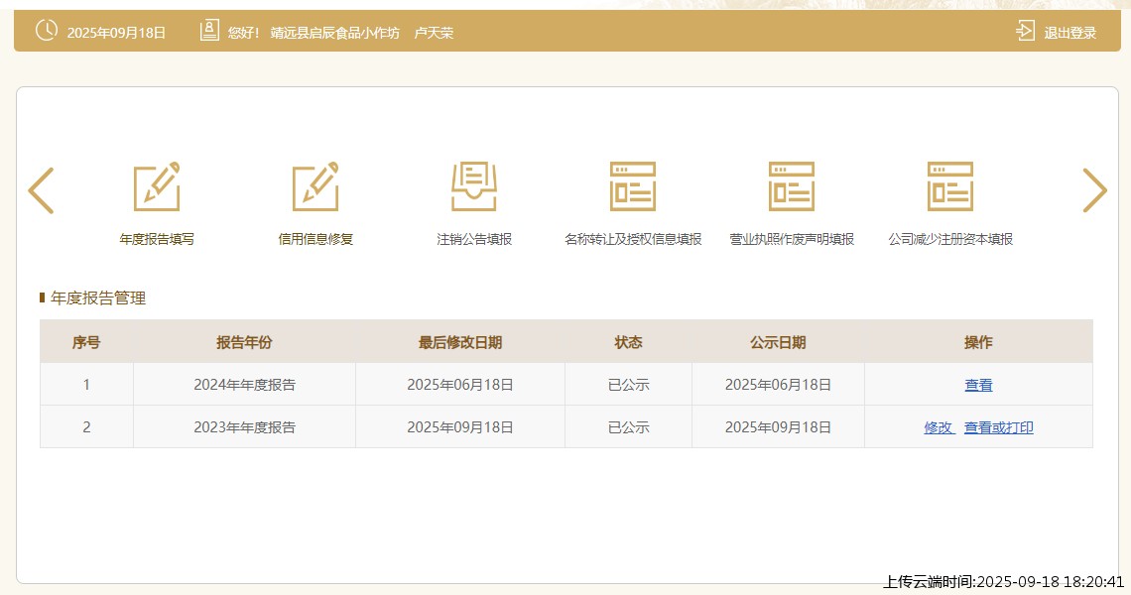Click 查看或打印 for the 2023 report
The height and width of the screenshot is (595, 1131).
coord(998,427)
